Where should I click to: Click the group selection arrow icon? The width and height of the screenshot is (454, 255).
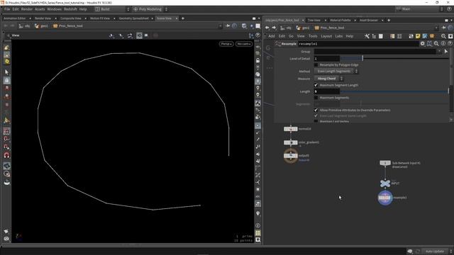(446, 52)
